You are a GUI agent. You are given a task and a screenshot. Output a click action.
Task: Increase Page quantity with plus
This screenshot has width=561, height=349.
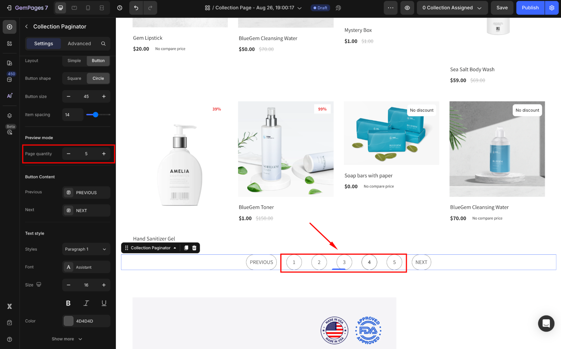tap(104, 154)
